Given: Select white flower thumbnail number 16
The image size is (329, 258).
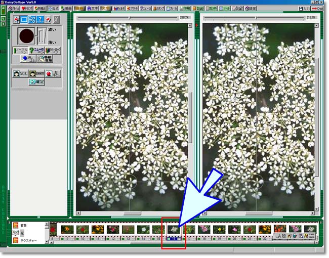Looking at the screenshot, I should (174, 230).
